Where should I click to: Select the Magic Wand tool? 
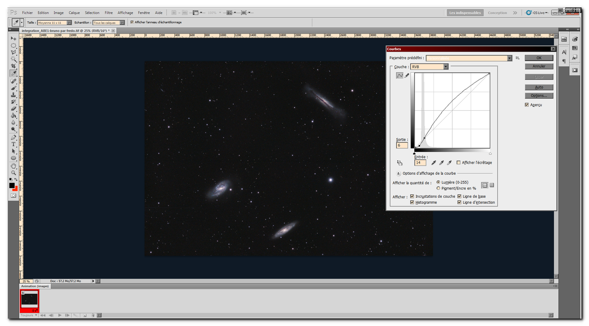coord(13,59)
